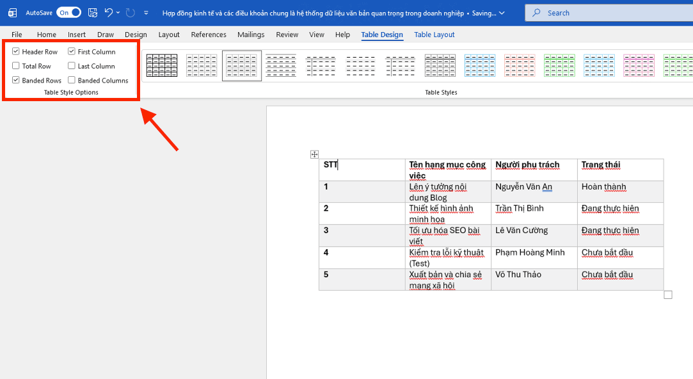The height and width of the screenshot is (379, 693).
Task: Open the Undo history dropdown arrow
Action: [118, 13]
